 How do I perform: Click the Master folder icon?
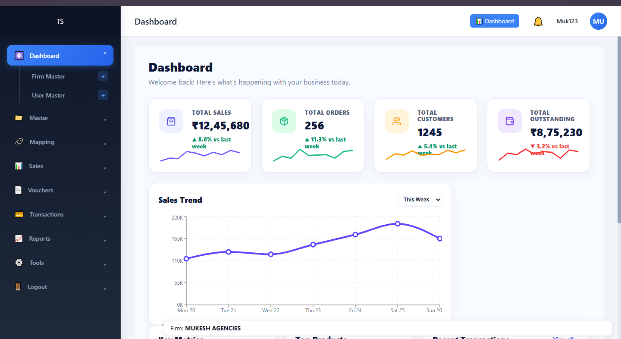pos(19,118)
